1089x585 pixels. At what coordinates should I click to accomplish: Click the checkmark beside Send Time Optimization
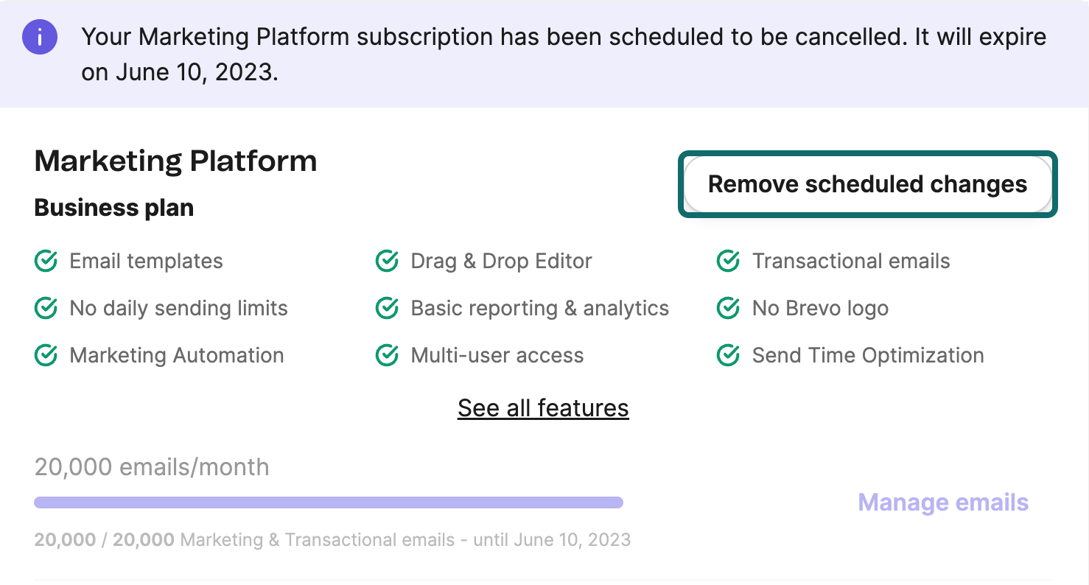pos(728,355)
